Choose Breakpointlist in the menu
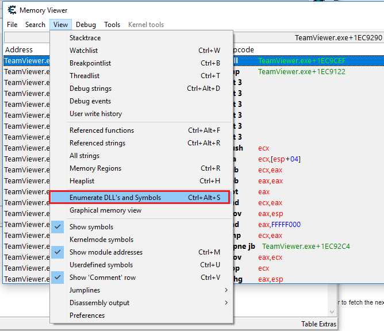384x331 pixels. coord(141,63)
